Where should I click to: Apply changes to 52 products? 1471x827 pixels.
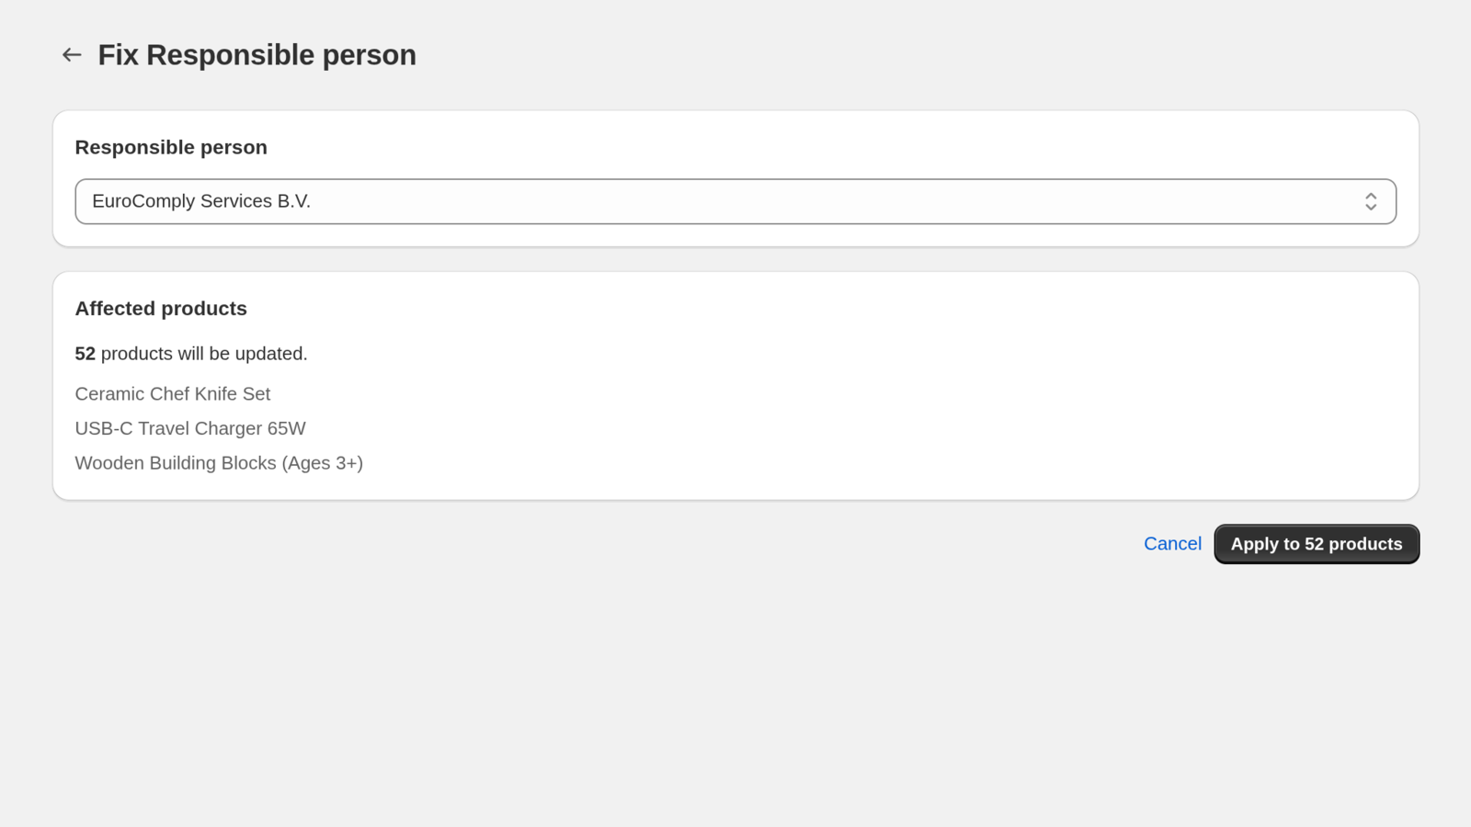tap(1317, 544)
